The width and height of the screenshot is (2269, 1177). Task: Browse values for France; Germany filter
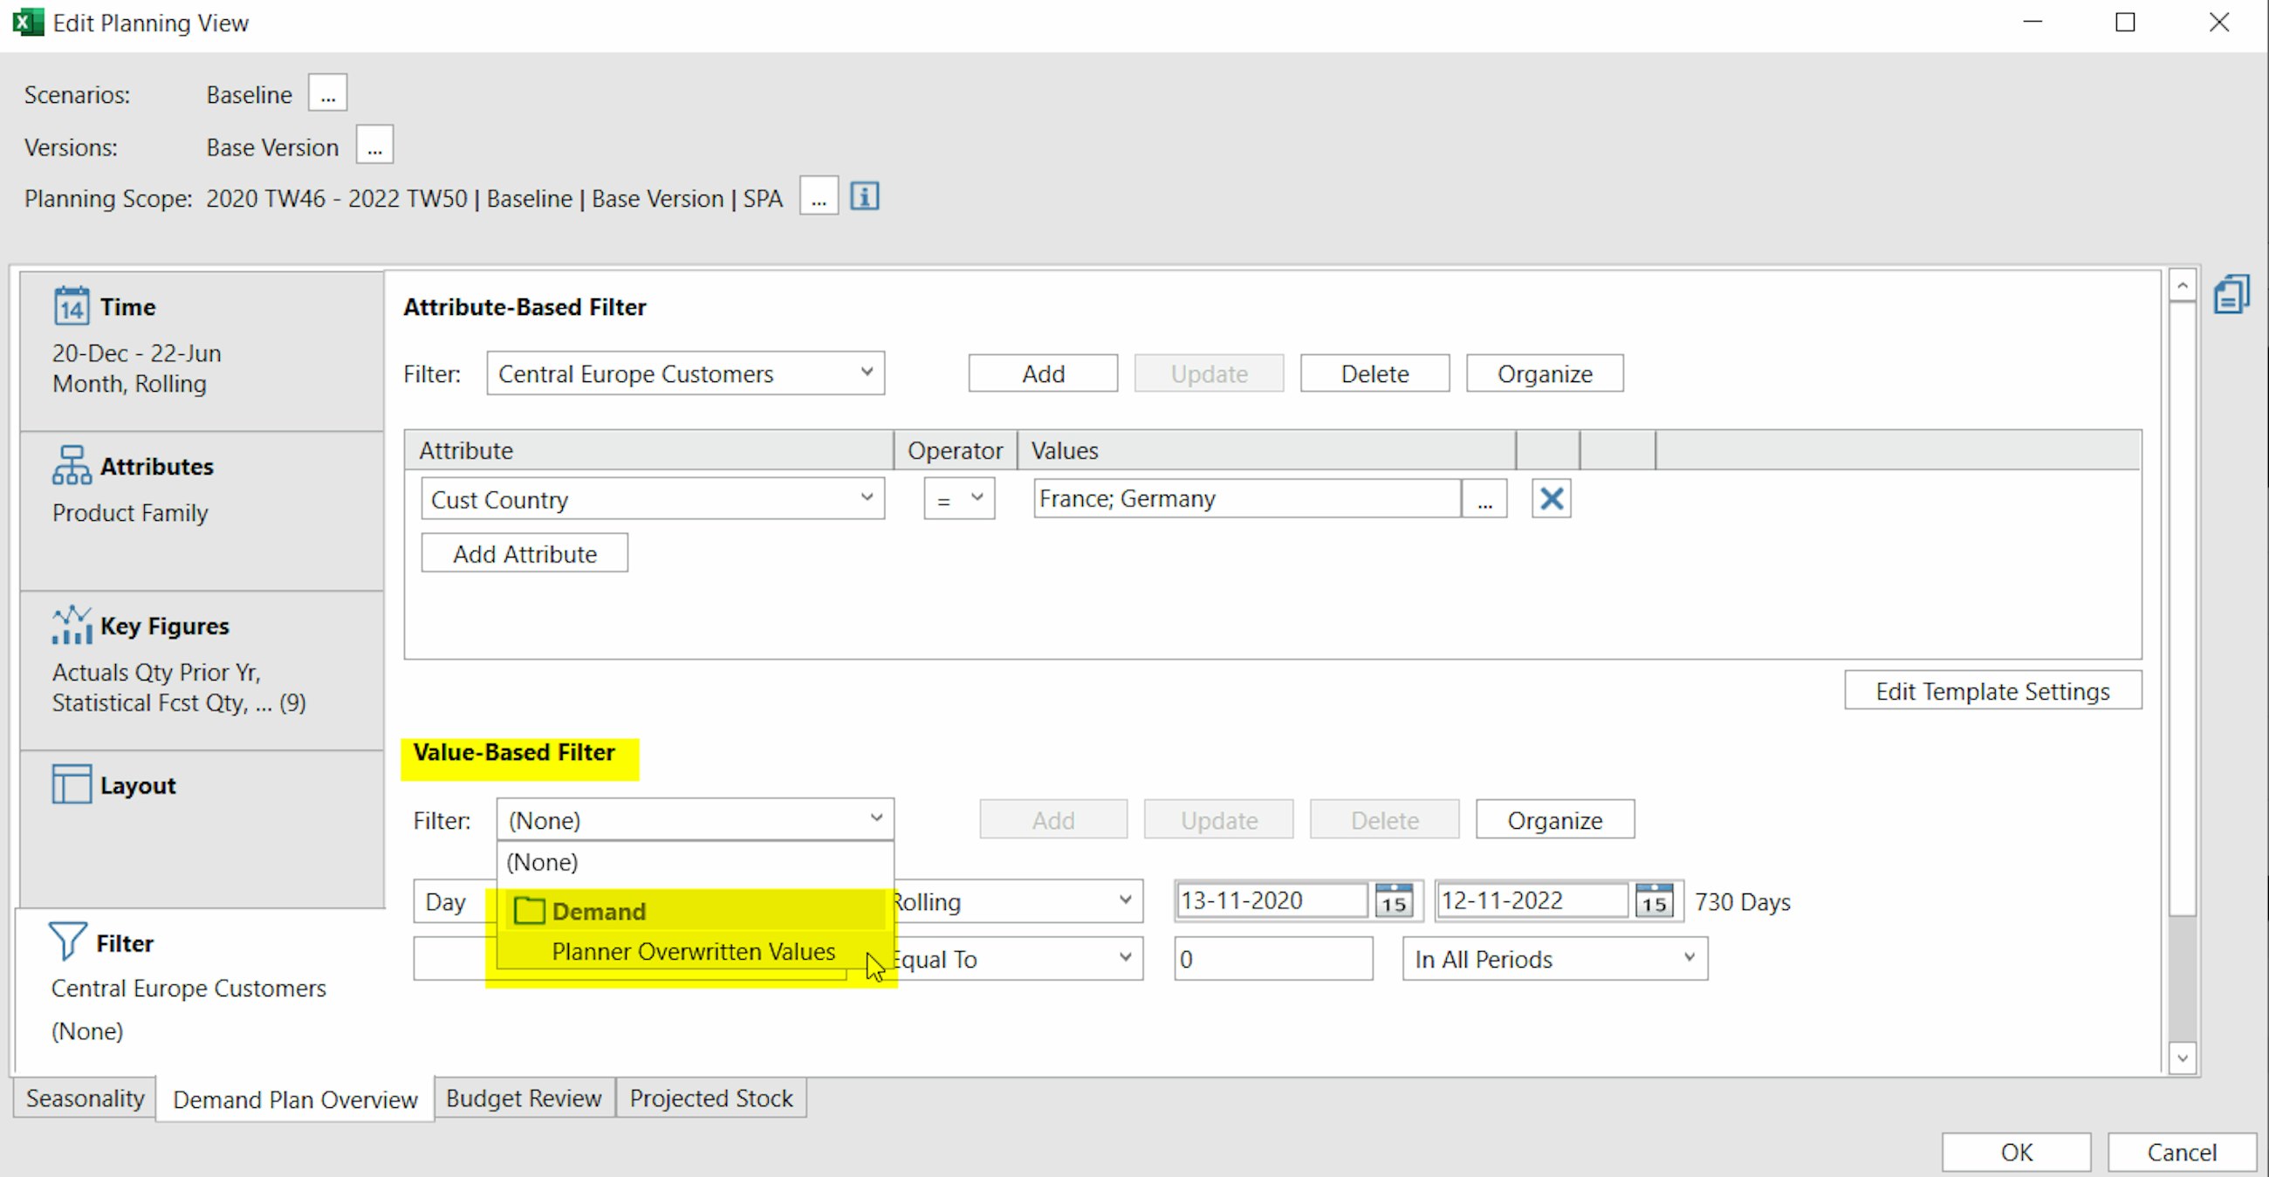(x=1486, y=498)
